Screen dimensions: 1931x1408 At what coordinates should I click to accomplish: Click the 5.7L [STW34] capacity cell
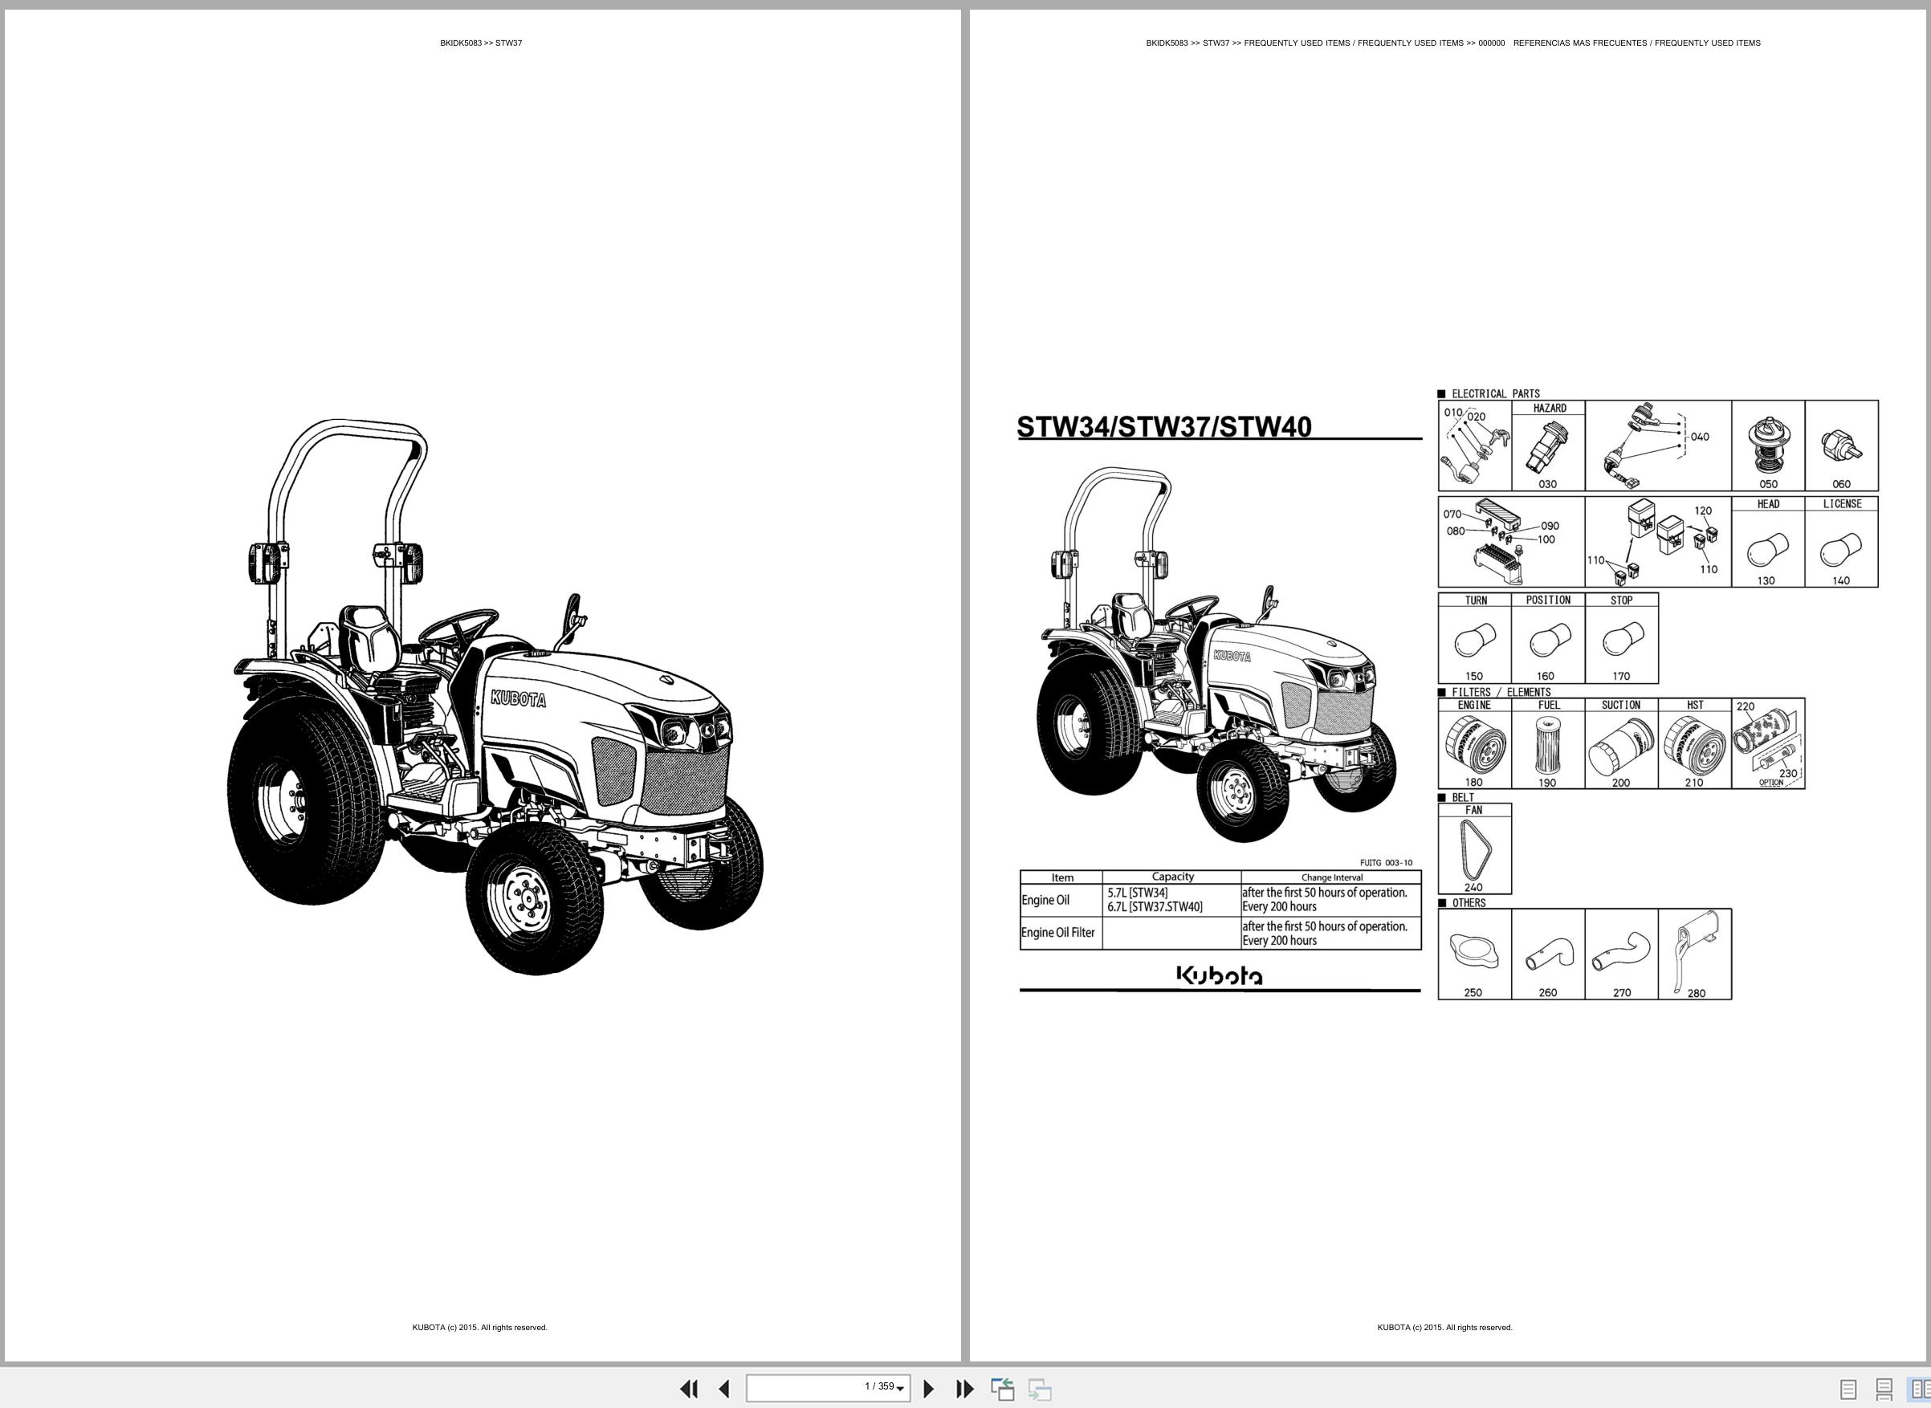[x=1137, y=893]
